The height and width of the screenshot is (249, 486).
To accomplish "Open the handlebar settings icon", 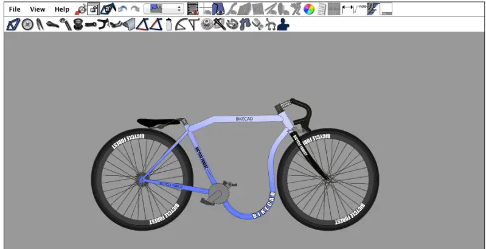I will tap(103, 24).
